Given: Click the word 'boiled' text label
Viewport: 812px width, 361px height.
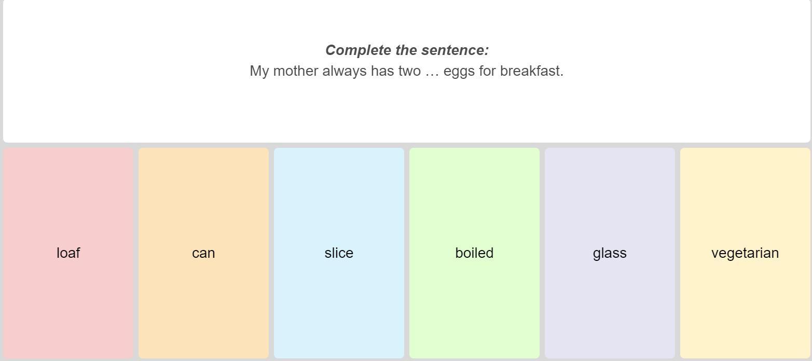Looking at the screenshot, I should pyautogui.click(x=474, y=253).
